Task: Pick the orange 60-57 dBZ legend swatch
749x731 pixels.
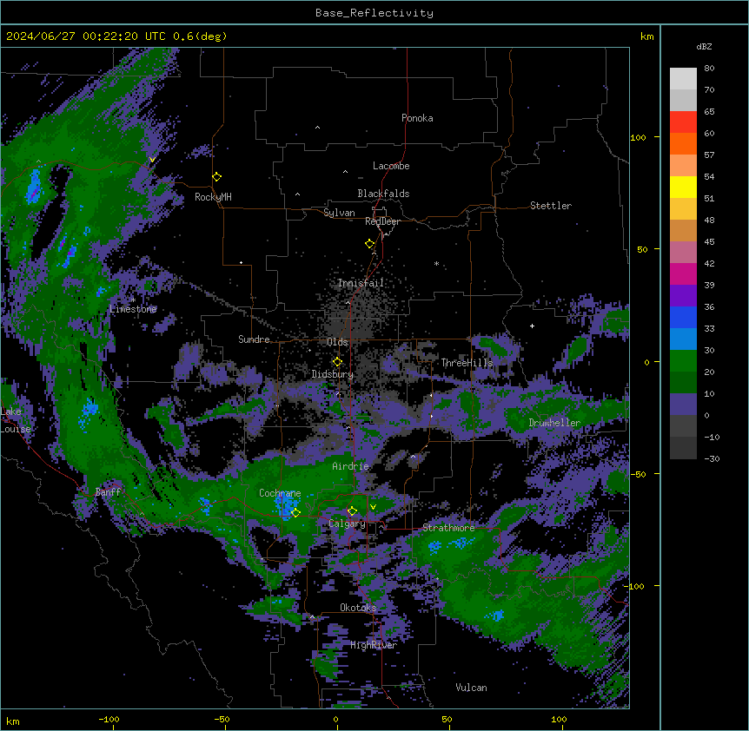Action: [683, 143]
